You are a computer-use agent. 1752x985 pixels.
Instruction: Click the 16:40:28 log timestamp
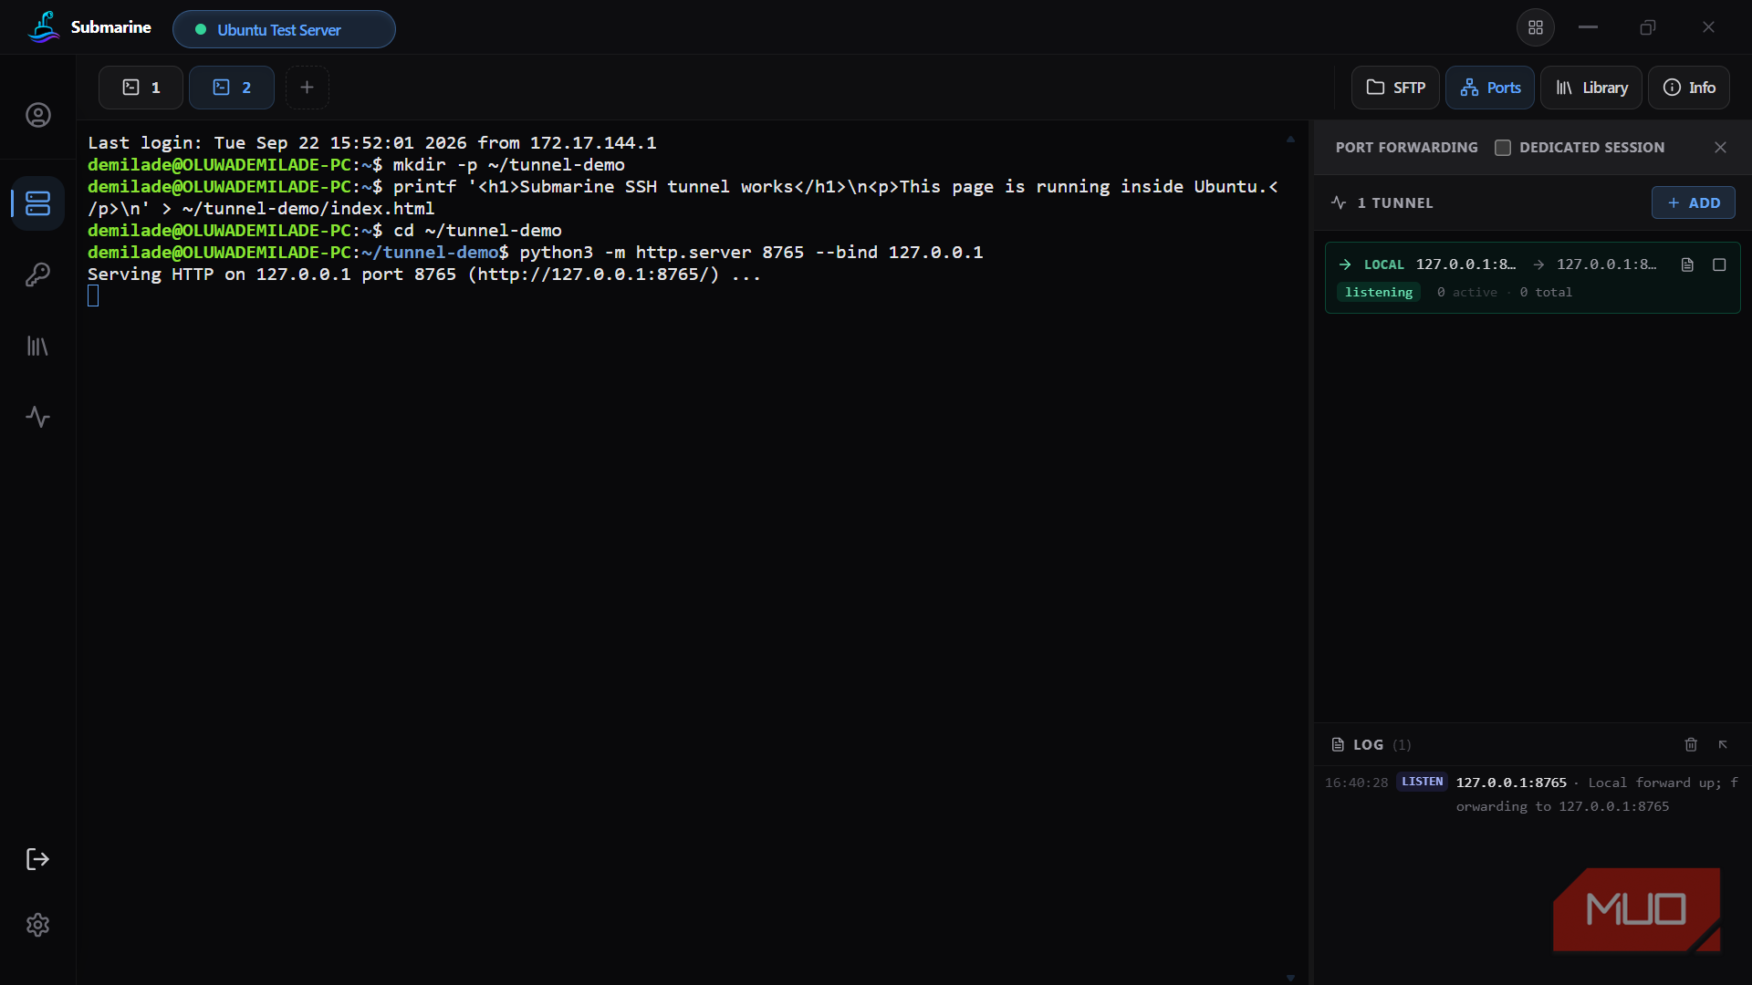[x=1356, y=783]
